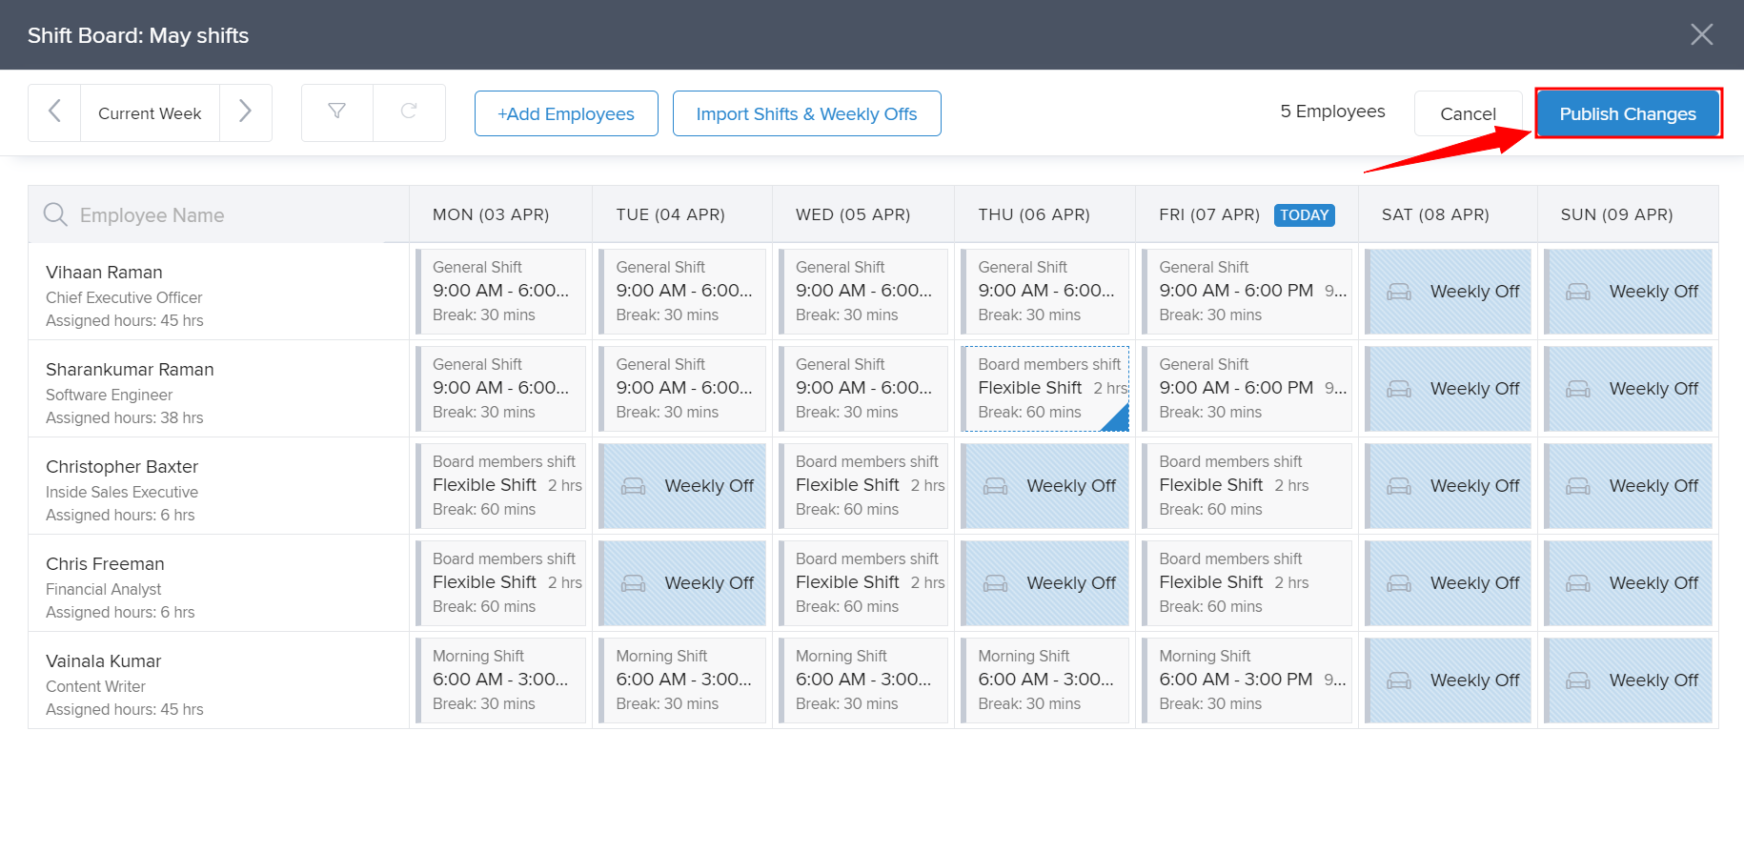This screenshot has height=853, width=1744.
Task: Publish Changes to the shift board
Action: click(x=1627, y=113)
